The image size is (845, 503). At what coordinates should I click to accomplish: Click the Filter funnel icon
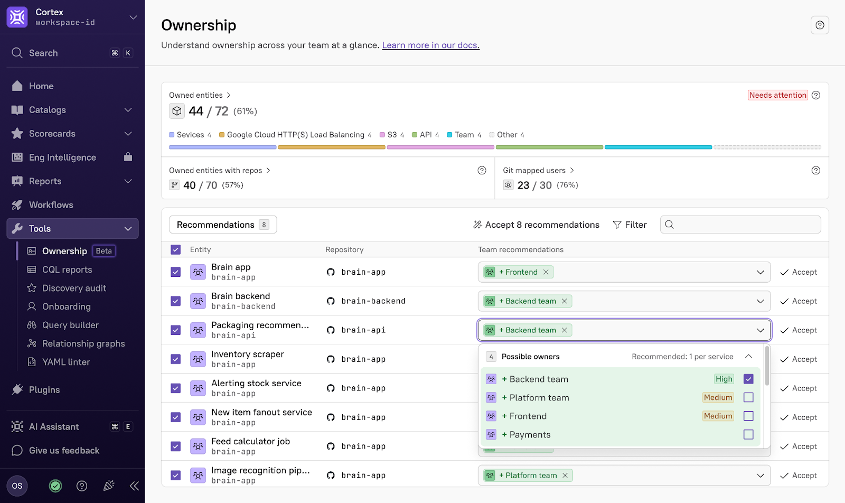(617, 225)
